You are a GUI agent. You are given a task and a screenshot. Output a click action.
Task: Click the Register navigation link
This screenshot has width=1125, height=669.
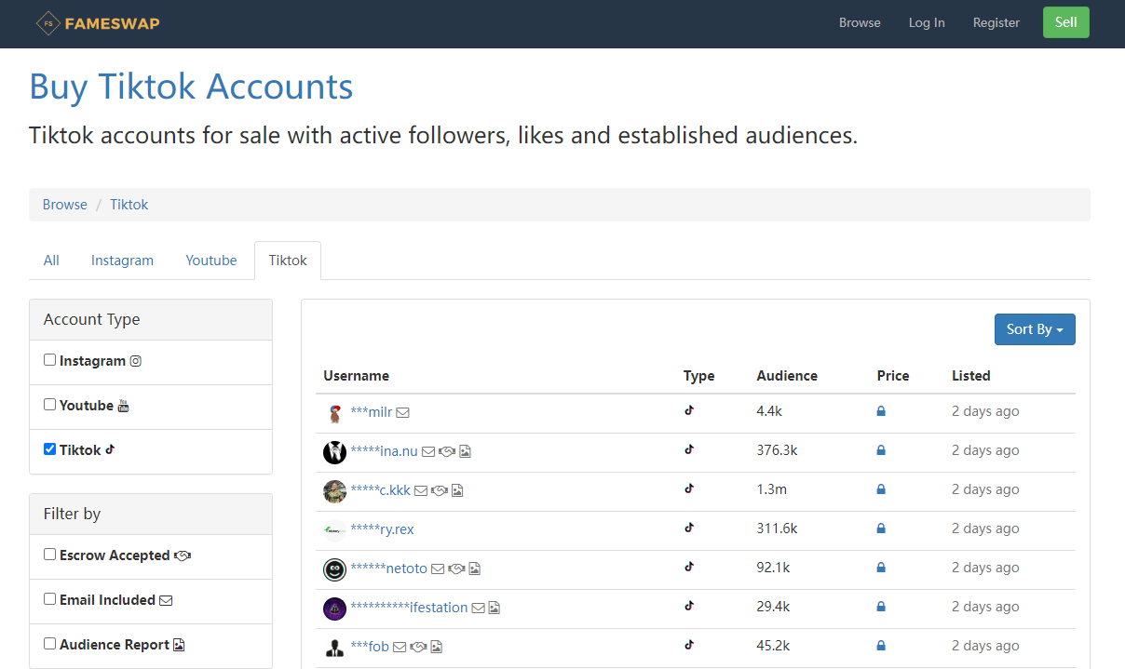996,23
